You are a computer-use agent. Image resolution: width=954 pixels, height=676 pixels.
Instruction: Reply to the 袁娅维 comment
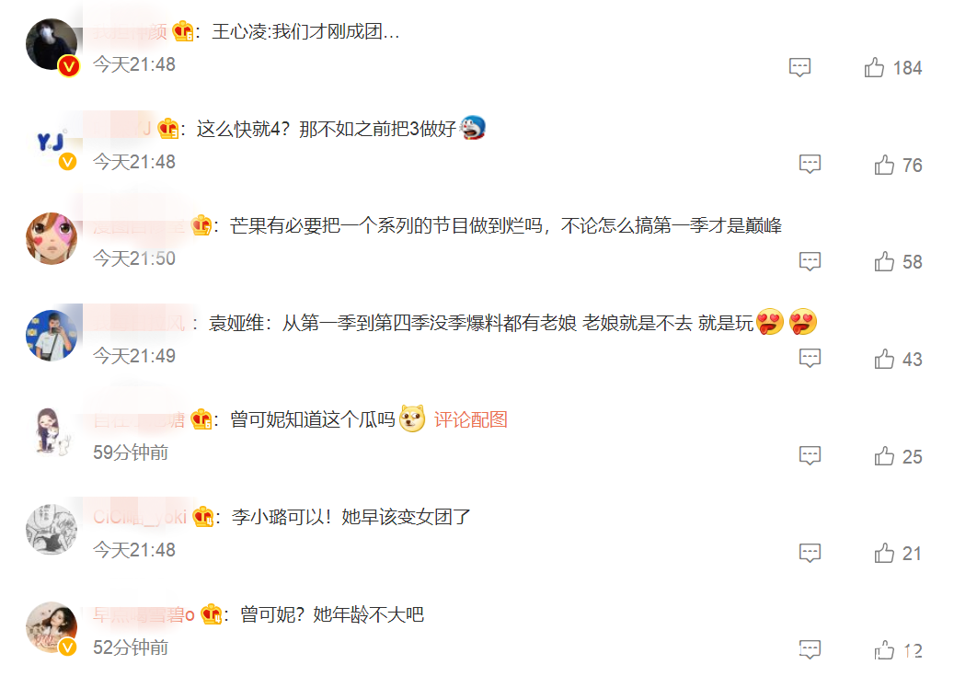point(810,359)
